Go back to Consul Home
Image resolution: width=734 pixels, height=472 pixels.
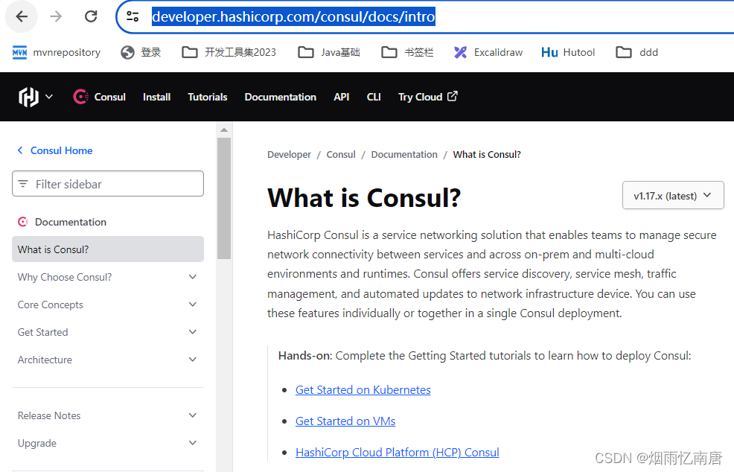click(x=55, y=151)
